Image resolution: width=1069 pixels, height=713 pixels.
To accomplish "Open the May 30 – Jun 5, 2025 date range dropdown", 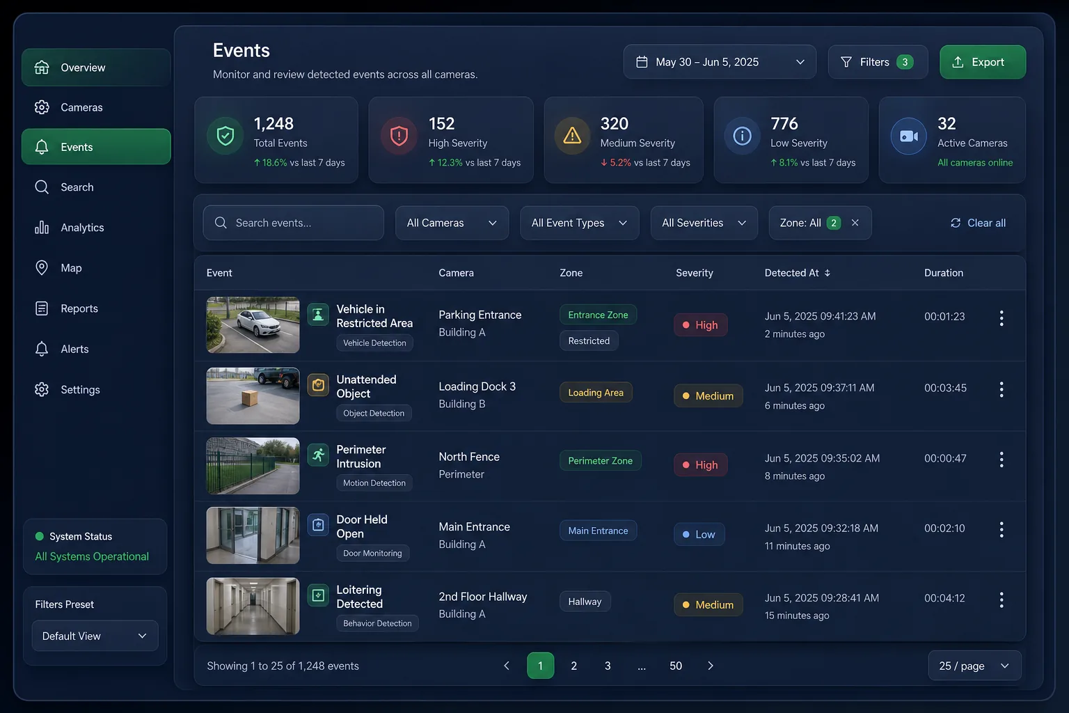I will pyautogui.click(x=720, y=62).
